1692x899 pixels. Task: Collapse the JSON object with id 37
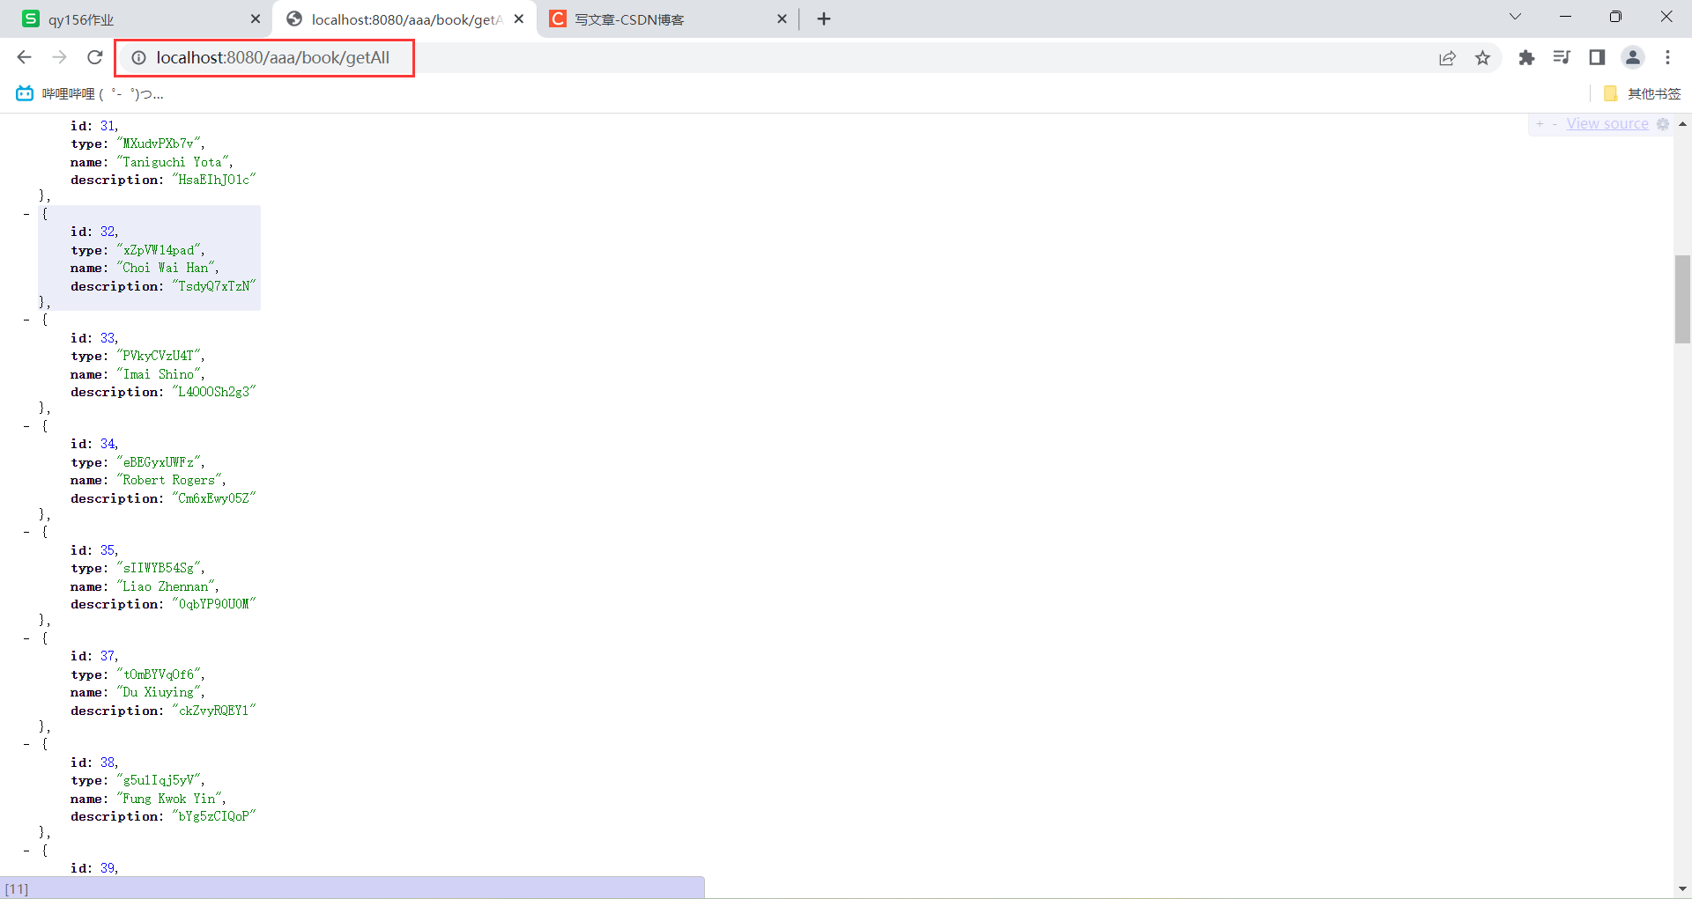click(26, 638)
